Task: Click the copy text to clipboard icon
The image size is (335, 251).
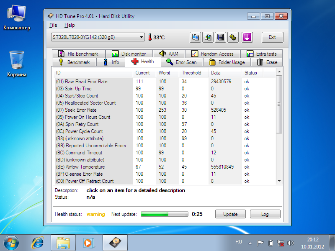Action: (196, 37)
